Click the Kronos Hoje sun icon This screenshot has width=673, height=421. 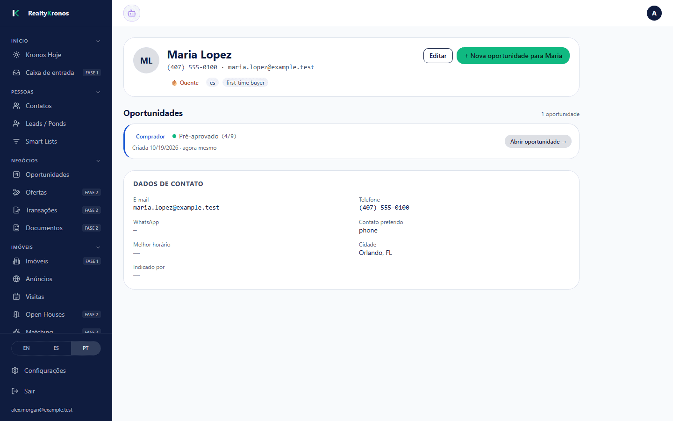point(16,55)
